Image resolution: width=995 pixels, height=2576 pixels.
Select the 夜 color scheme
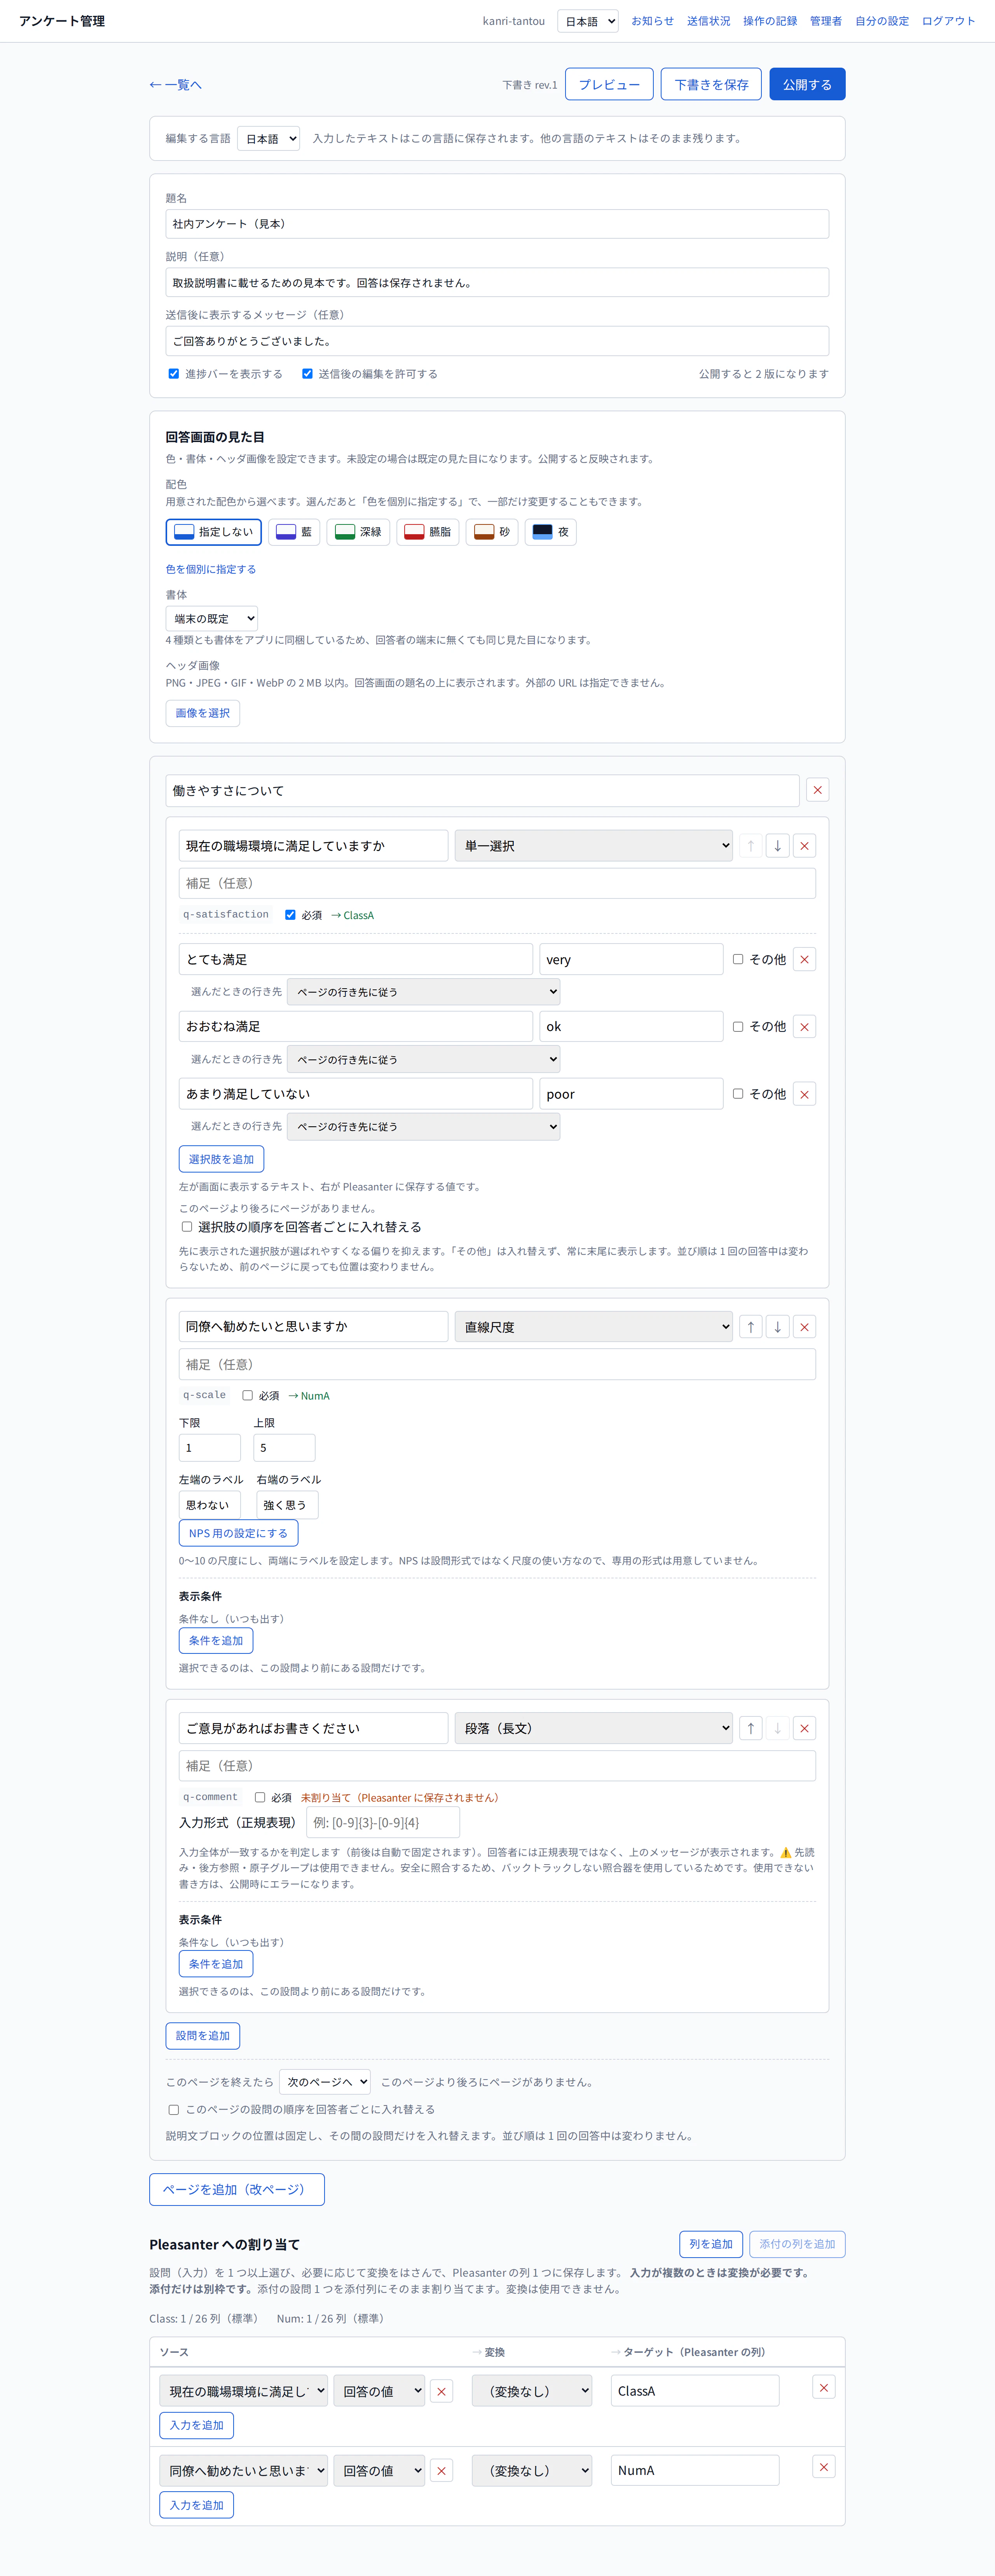[551, 532]
